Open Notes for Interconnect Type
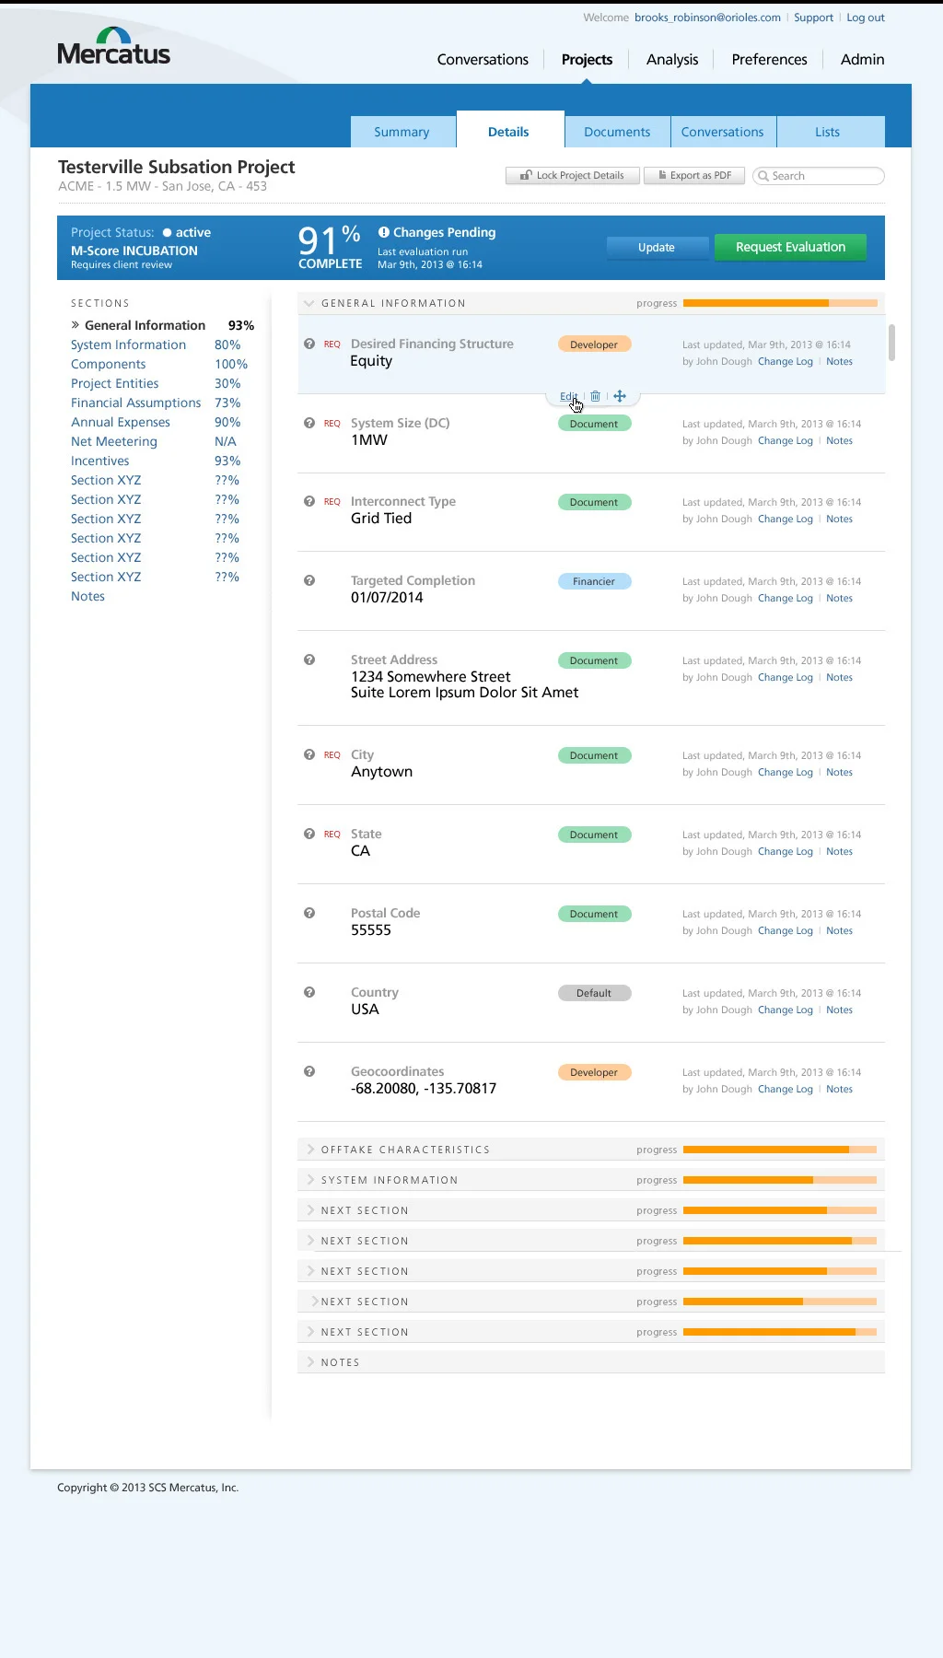This screenshot has height=1658, width=943. tap(839, 519)
